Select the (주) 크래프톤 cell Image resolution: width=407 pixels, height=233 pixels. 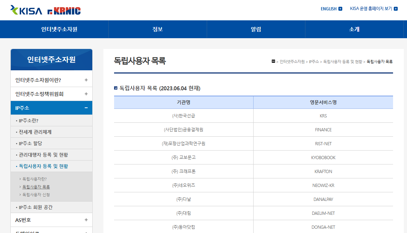point(183,171)
